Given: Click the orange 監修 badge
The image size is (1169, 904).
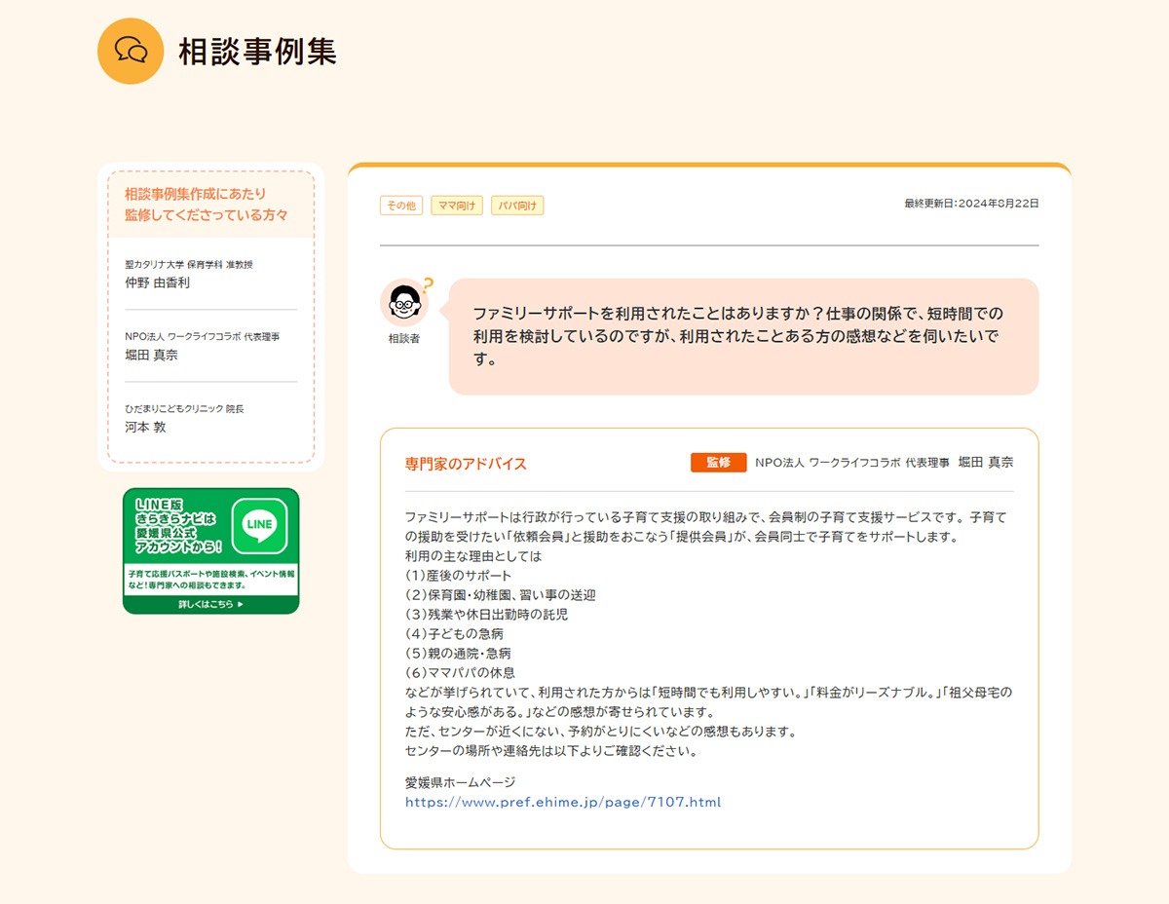Looking at the screenshot, I should [x=718, y=463].
